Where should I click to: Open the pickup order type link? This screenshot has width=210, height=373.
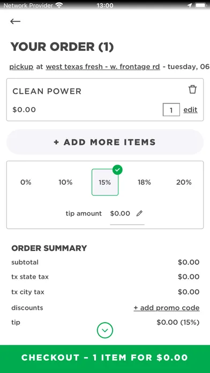(21, 67)
